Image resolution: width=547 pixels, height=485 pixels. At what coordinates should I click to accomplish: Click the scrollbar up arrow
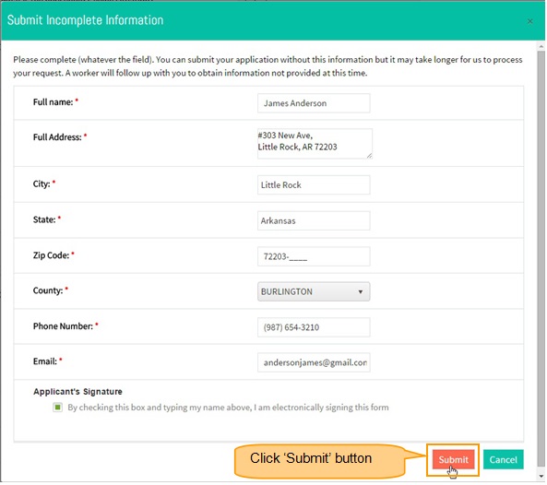[541, 46]
